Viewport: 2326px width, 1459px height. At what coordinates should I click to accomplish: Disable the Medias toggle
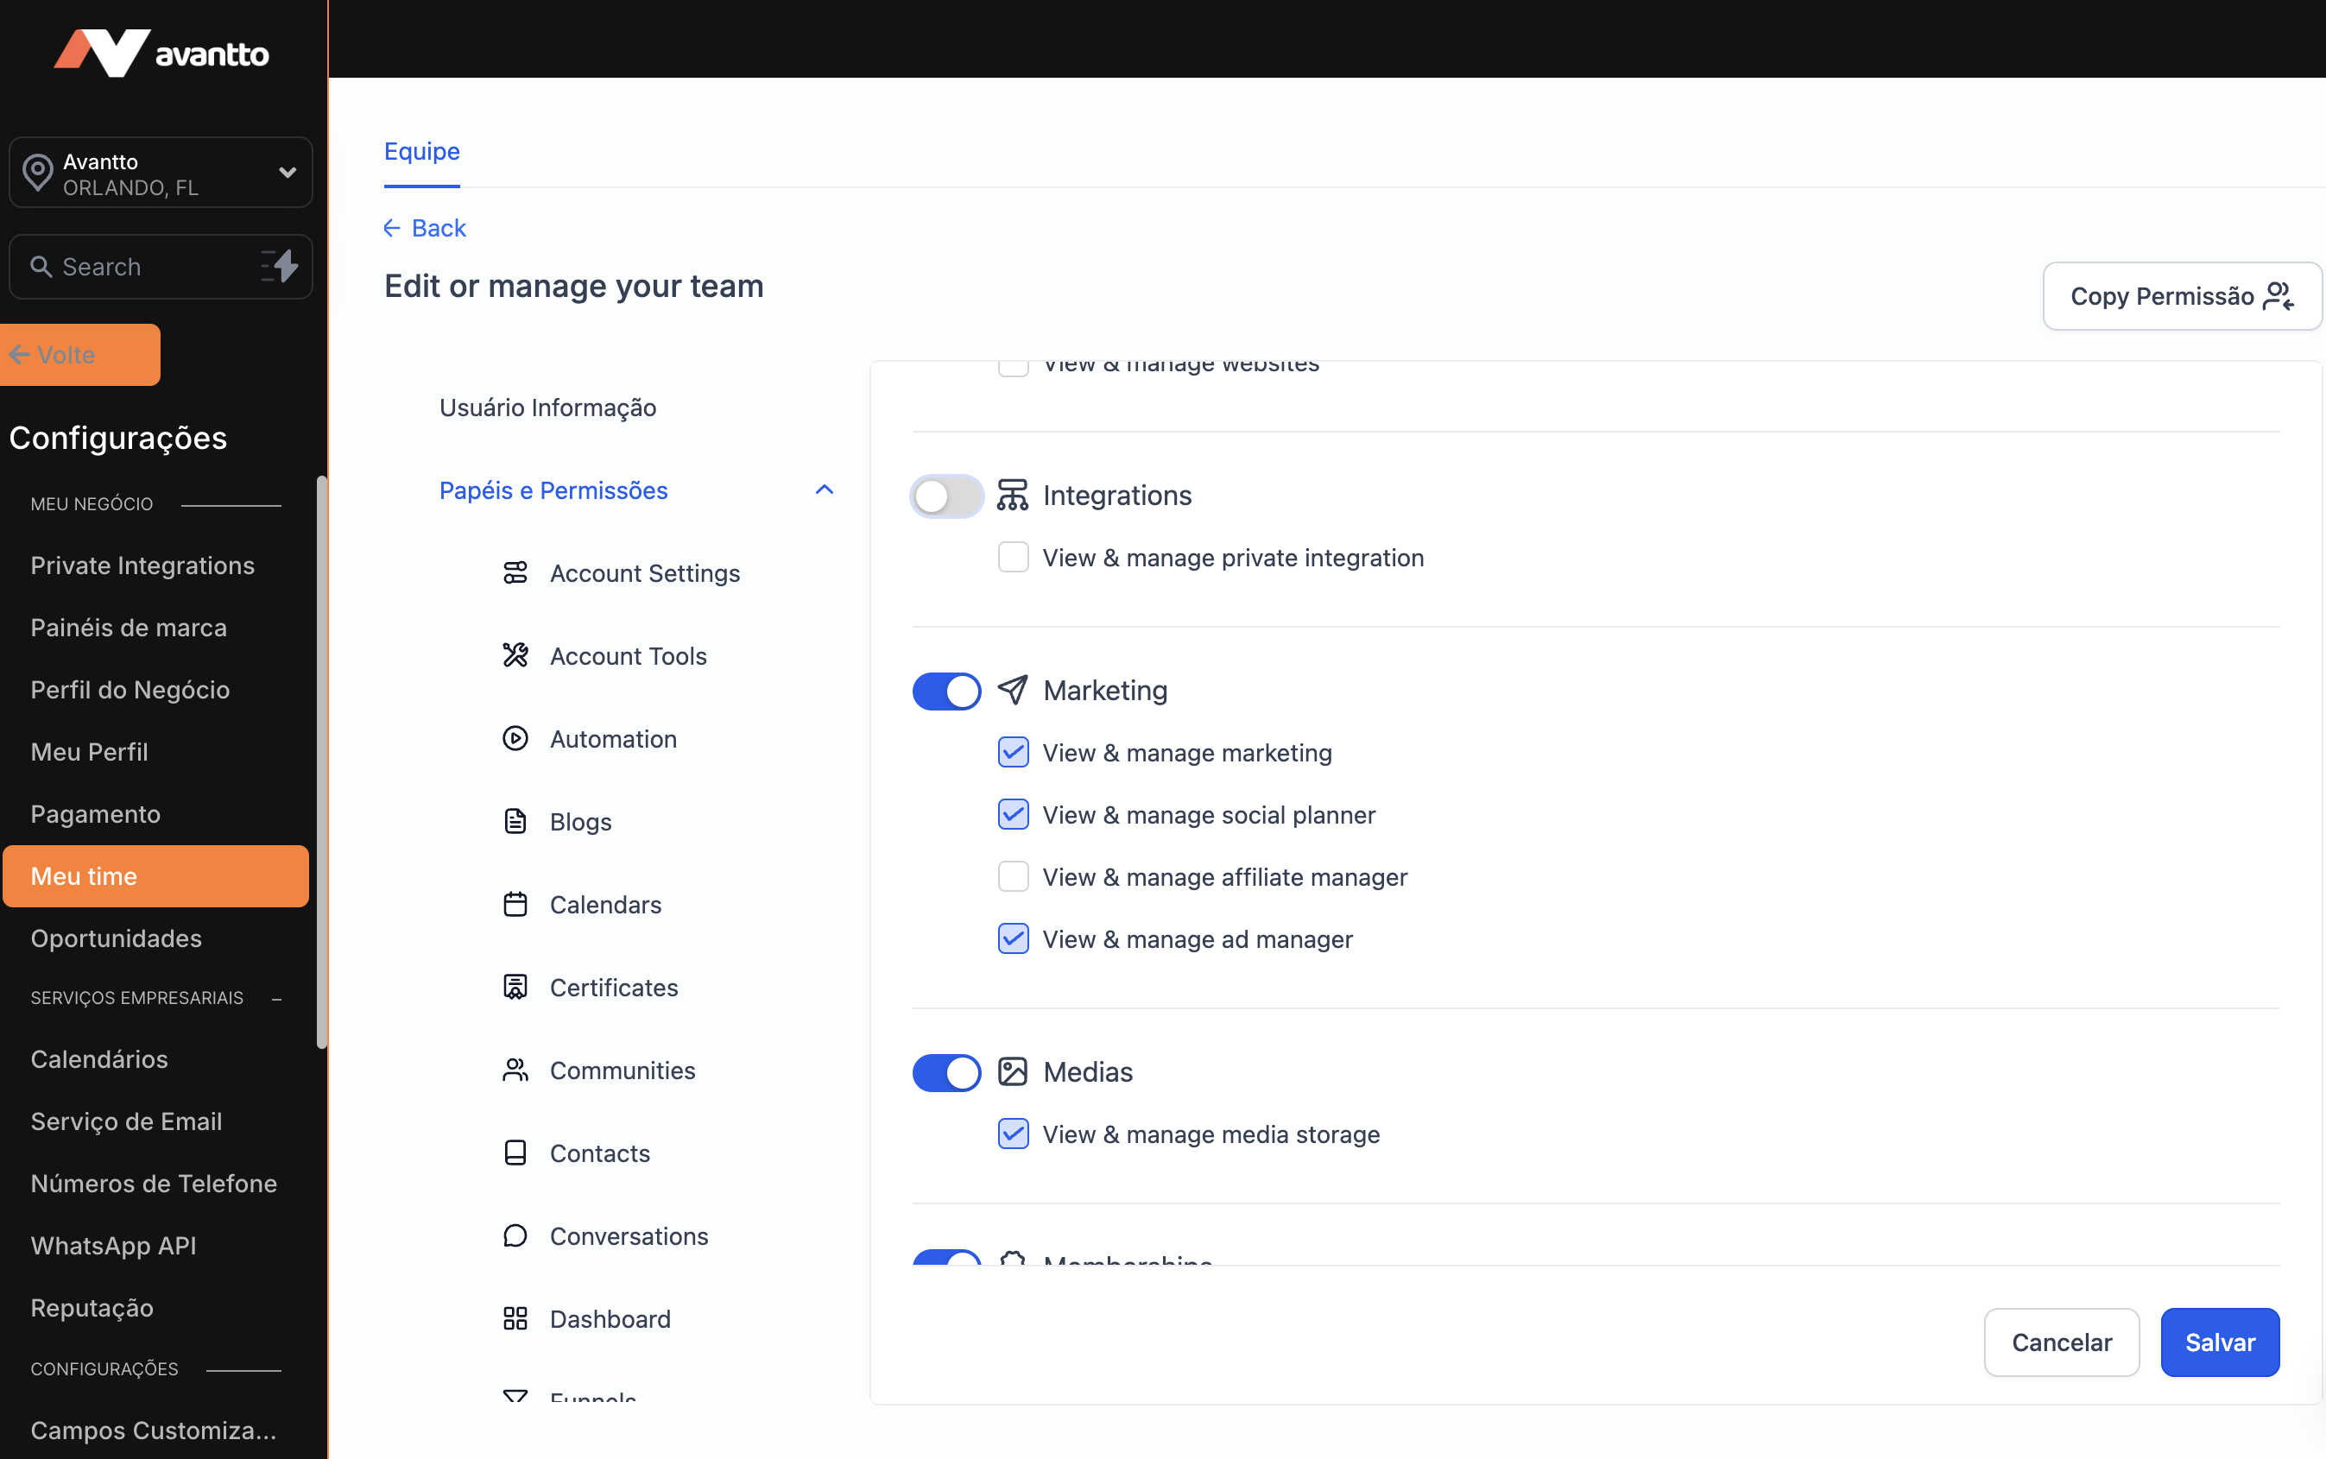(946, 1073)
